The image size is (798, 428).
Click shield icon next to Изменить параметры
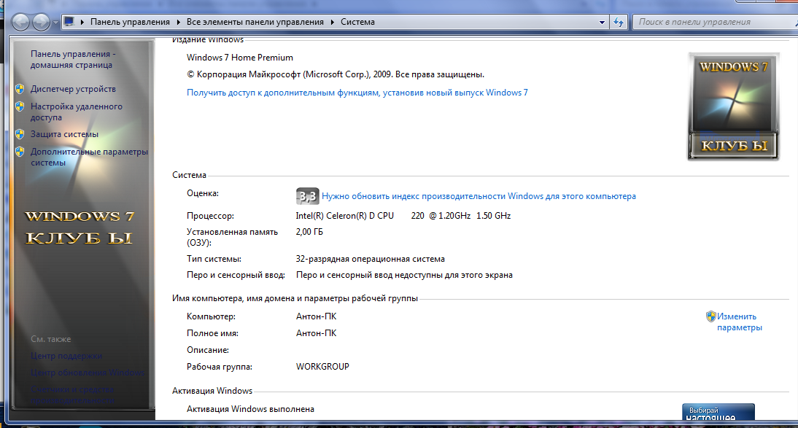click(711, 316)
